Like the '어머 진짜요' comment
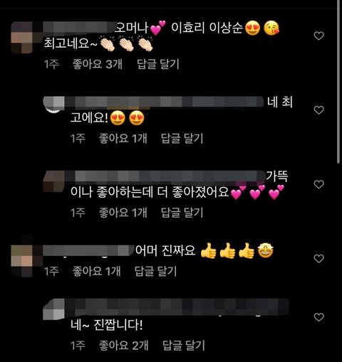 318,258
